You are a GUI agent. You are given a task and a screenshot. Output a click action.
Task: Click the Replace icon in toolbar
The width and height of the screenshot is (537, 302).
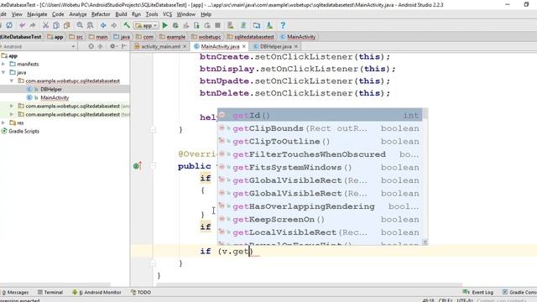[90, 25]
